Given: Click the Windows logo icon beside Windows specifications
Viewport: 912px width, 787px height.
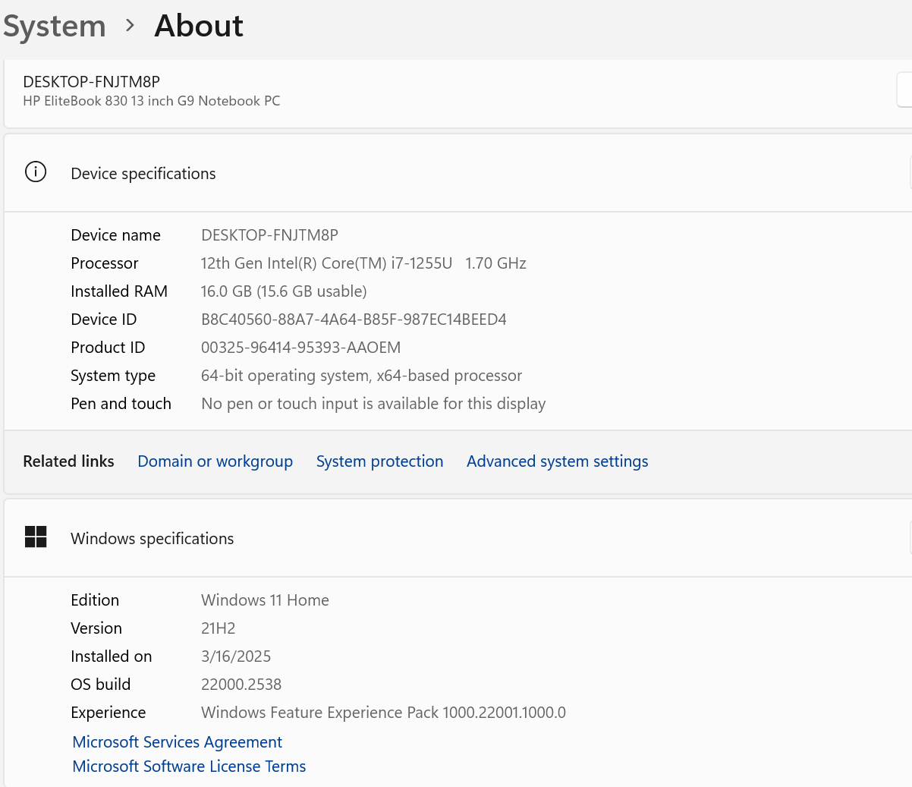Looking at the screenshot, I should 36,537.
